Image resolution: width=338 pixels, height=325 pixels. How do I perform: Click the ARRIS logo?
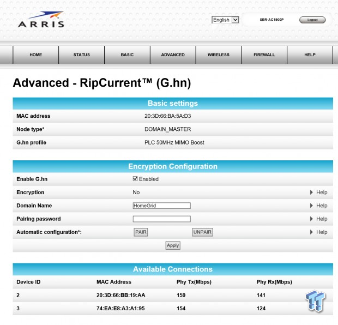(x=41, y=20)
